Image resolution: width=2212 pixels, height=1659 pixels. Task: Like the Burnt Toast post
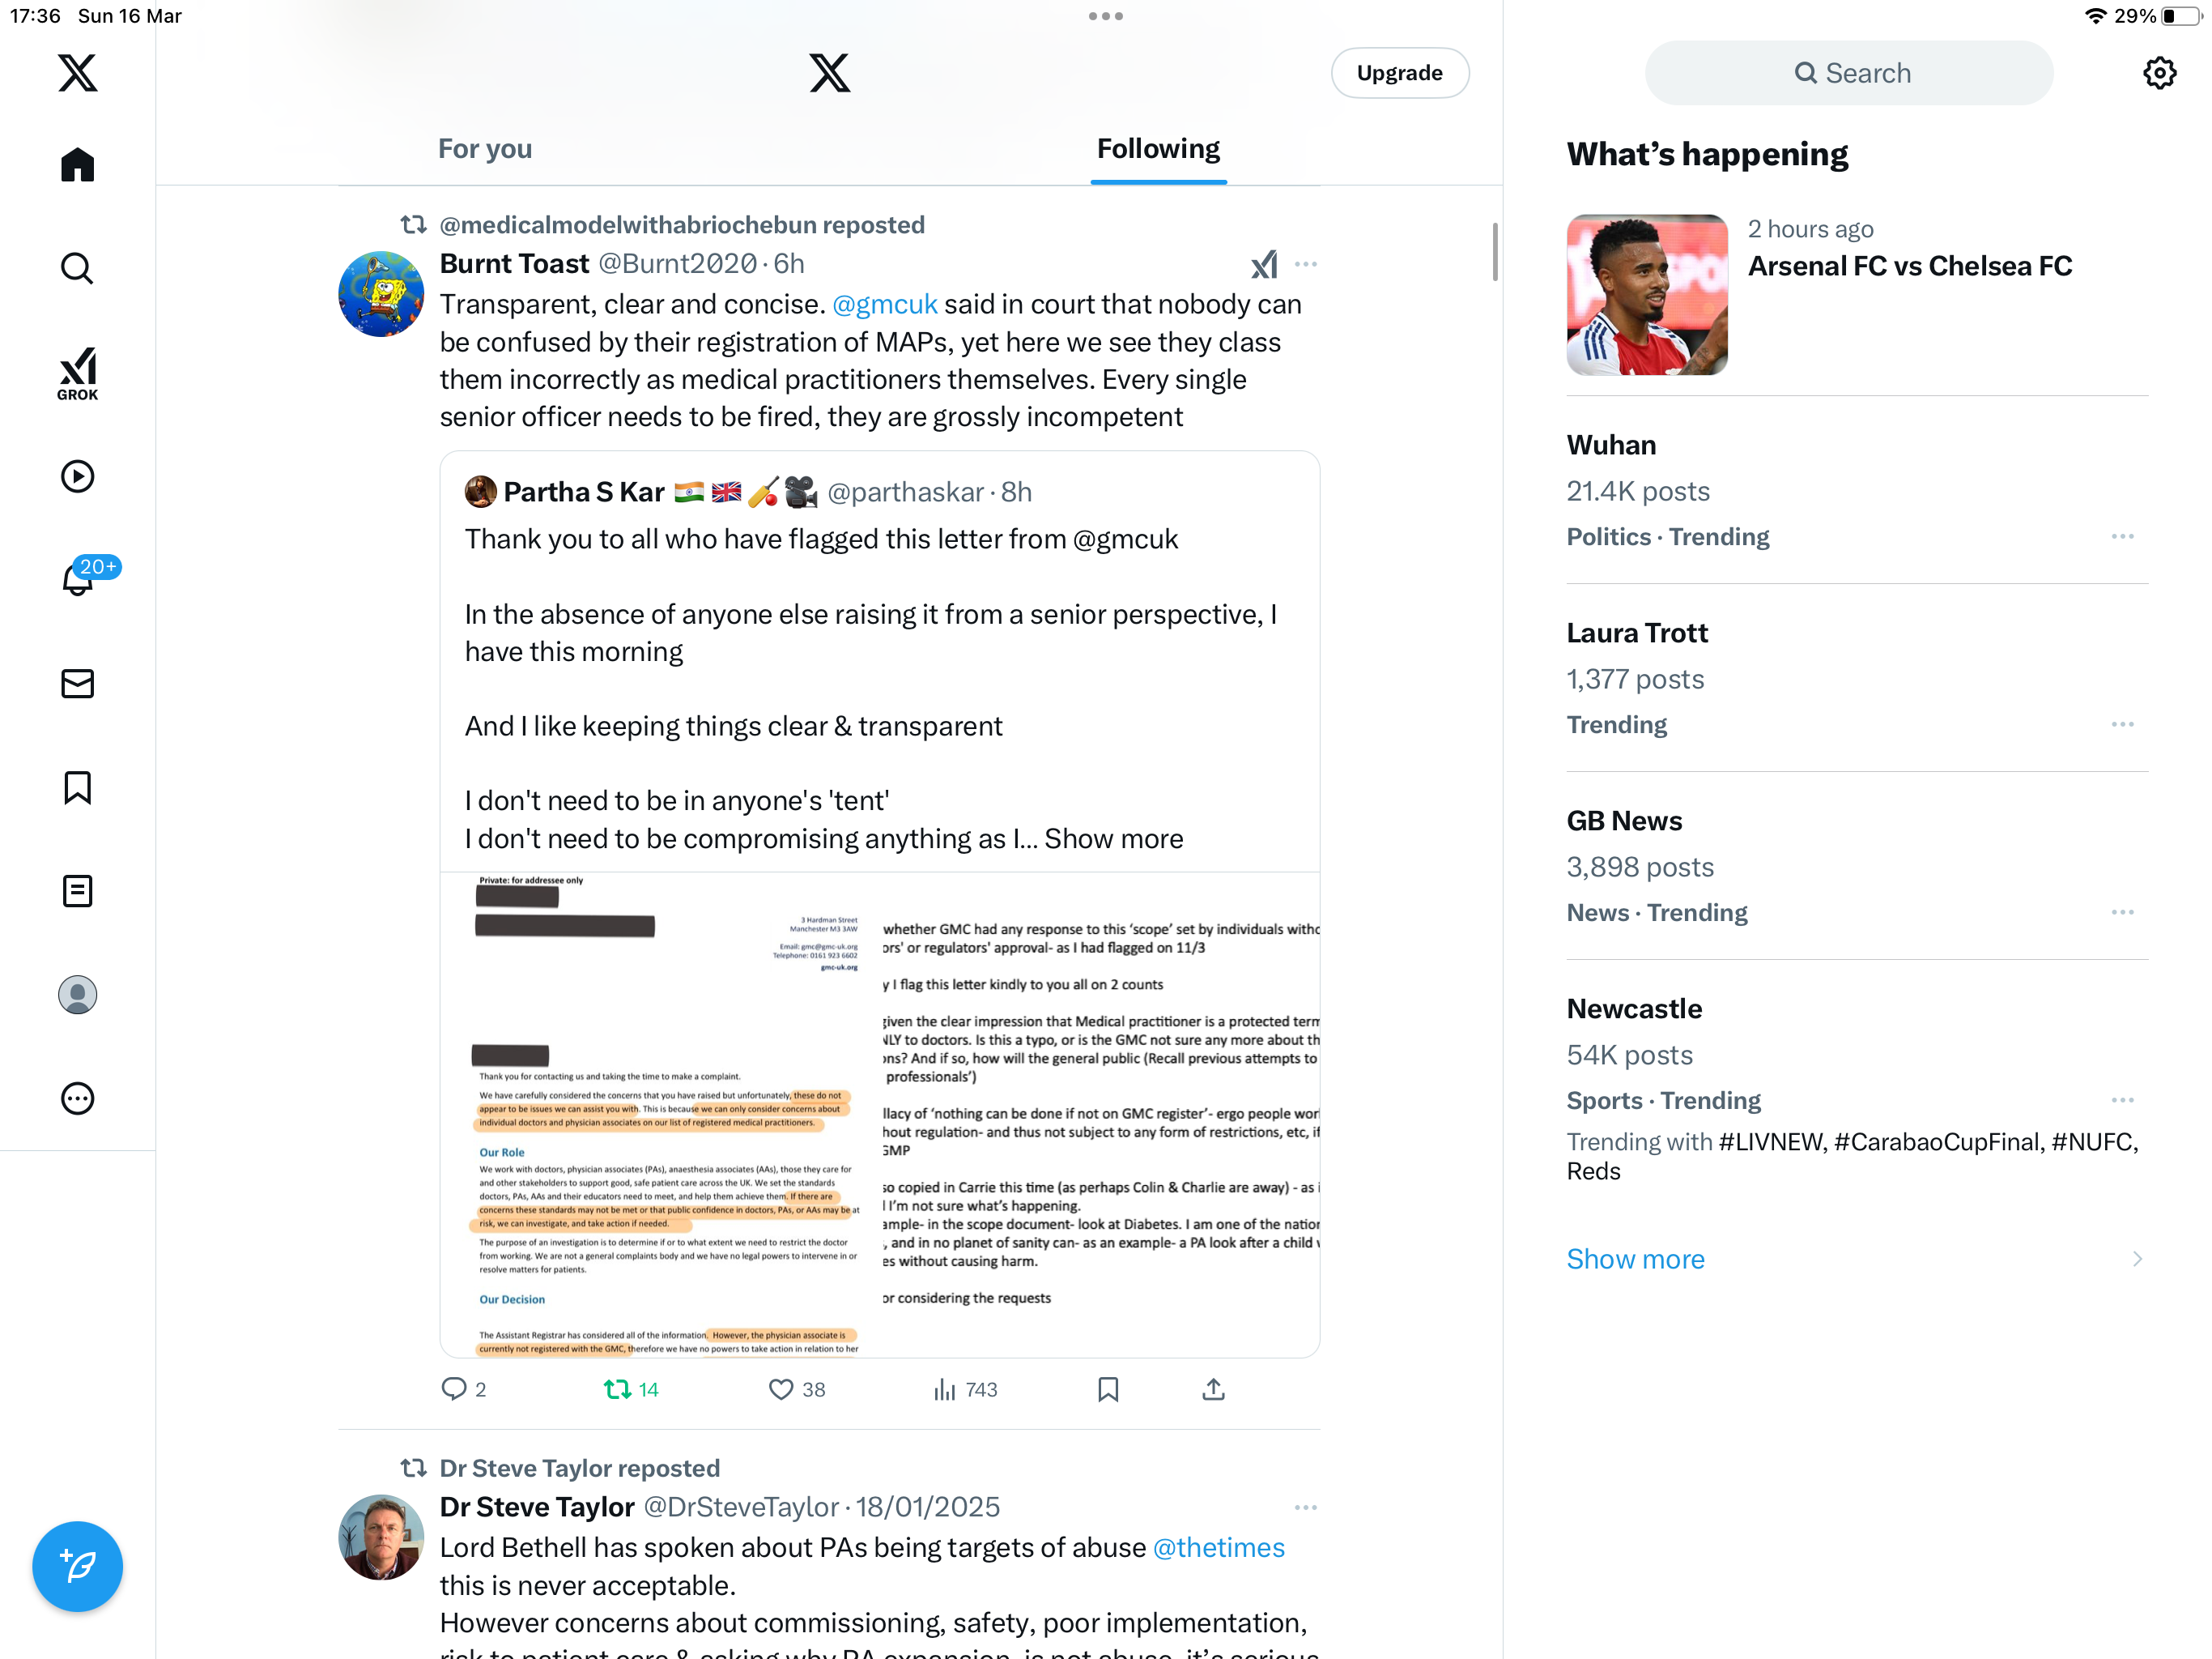point(796,1388)
